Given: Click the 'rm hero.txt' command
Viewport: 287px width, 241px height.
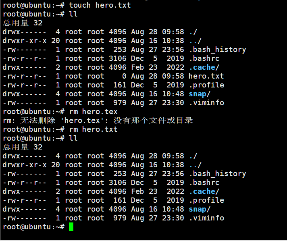Looking at the screenshot, I should [x=94, y=129].
